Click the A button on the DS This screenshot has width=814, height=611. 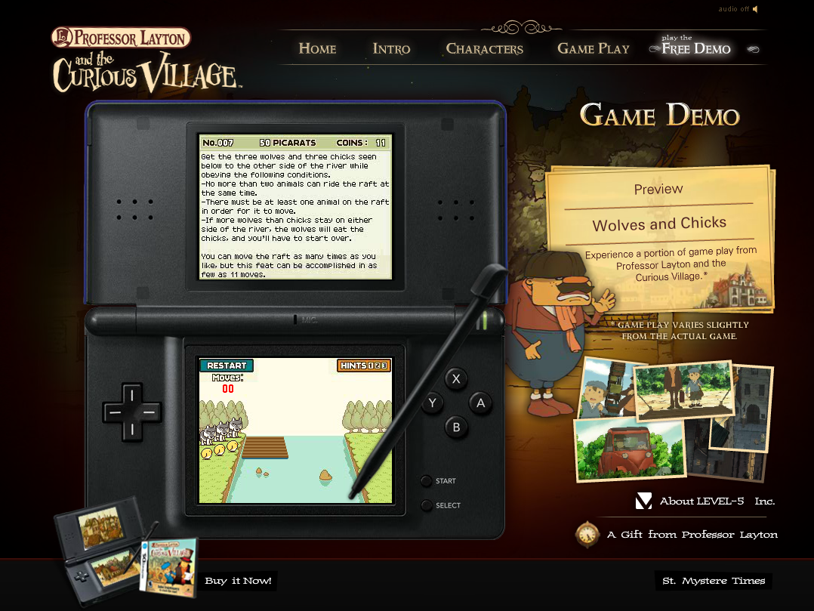(x=481, y=403)
